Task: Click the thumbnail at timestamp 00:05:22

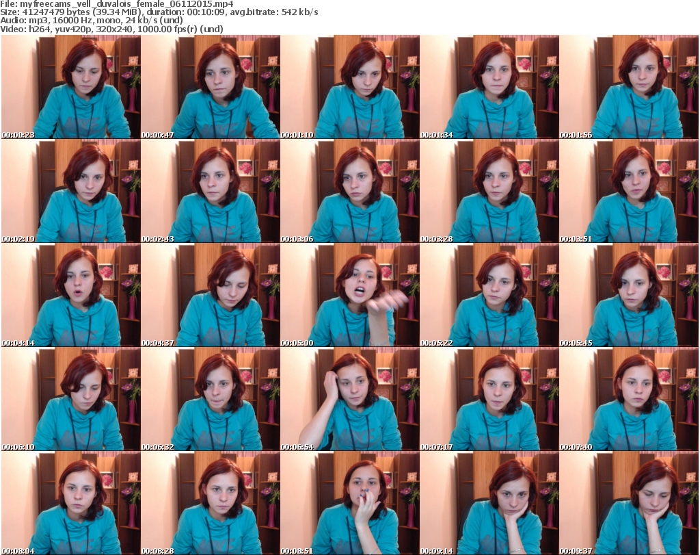Action: [489, 295]
